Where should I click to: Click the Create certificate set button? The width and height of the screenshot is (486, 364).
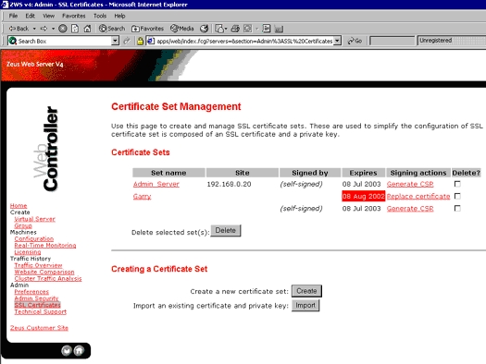[306, 291]
